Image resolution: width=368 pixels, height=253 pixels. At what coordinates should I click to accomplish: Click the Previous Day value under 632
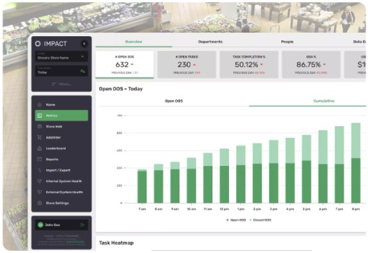click(x=135, y=73)
